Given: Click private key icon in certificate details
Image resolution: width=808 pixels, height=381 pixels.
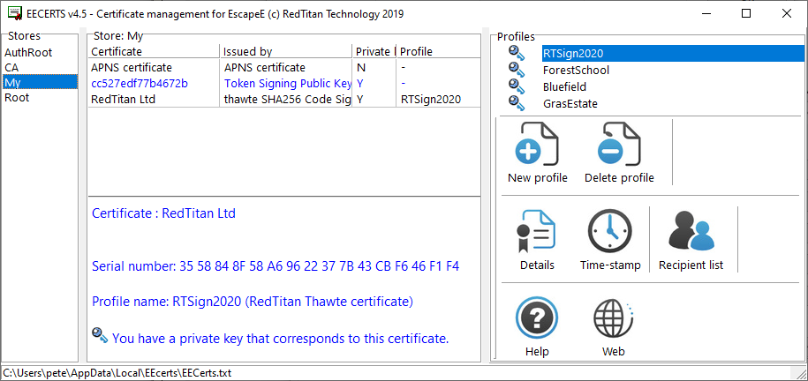Looking at the screenshot, I should coord(100,336).
